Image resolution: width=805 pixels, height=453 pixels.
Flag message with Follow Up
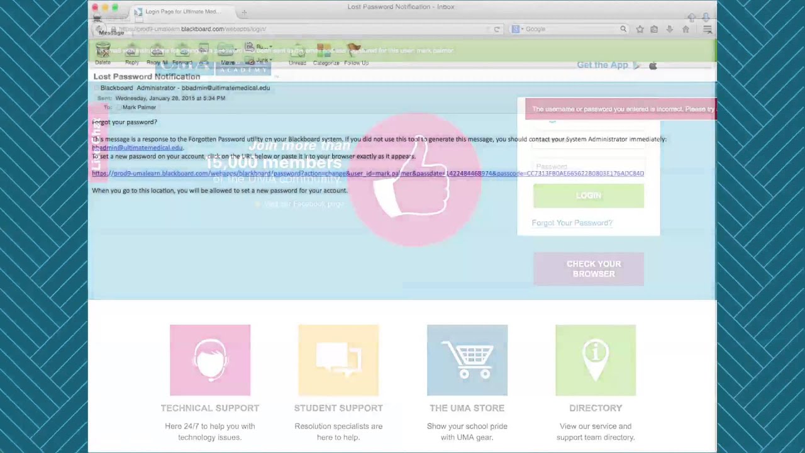pyautogui.click(x=356, y=55)
